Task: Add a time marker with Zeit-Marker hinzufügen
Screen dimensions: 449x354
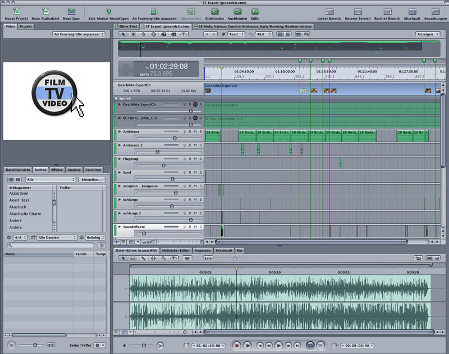Action: [x=108, y=11]
